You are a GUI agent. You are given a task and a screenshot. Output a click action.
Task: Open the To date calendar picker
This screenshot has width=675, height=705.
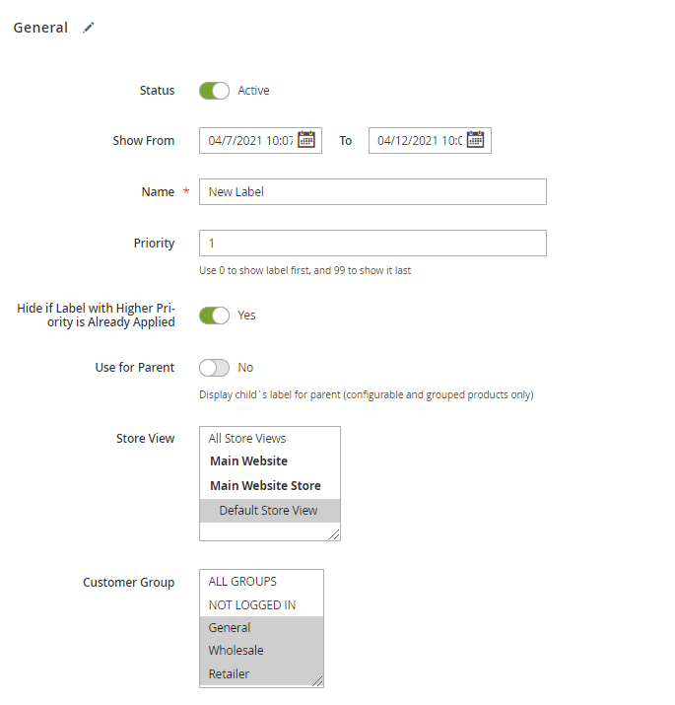(x=476, y=139)
